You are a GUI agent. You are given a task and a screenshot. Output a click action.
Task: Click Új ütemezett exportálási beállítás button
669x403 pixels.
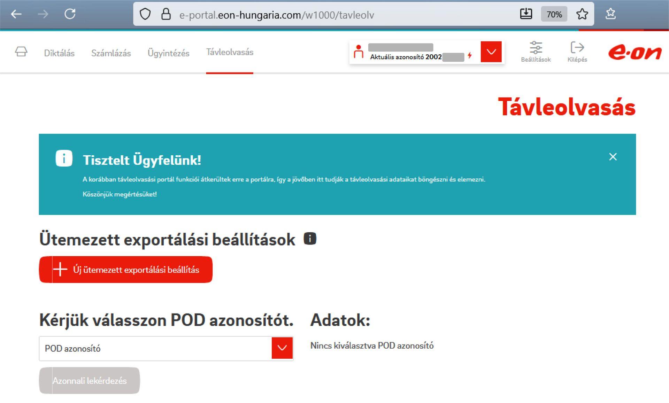coord(126,270)
